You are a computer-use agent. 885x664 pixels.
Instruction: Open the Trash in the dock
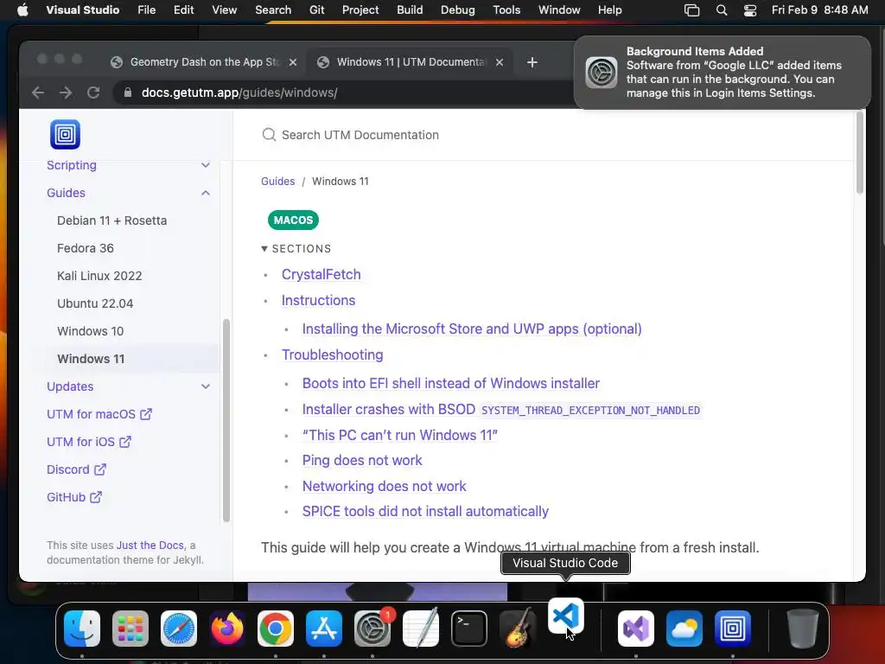click(803, 628)
